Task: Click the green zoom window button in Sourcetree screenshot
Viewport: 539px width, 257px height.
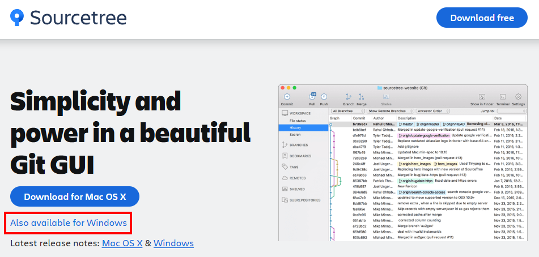Action: pyautogui.click(x=294, y=88)
